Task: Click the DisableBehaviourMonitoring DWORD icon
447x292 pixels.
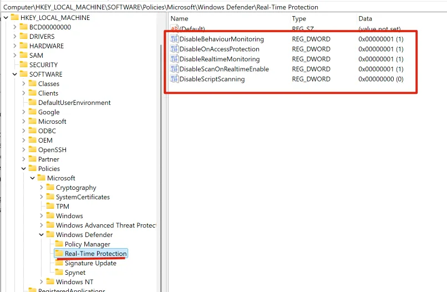Action: click(175, 39)
